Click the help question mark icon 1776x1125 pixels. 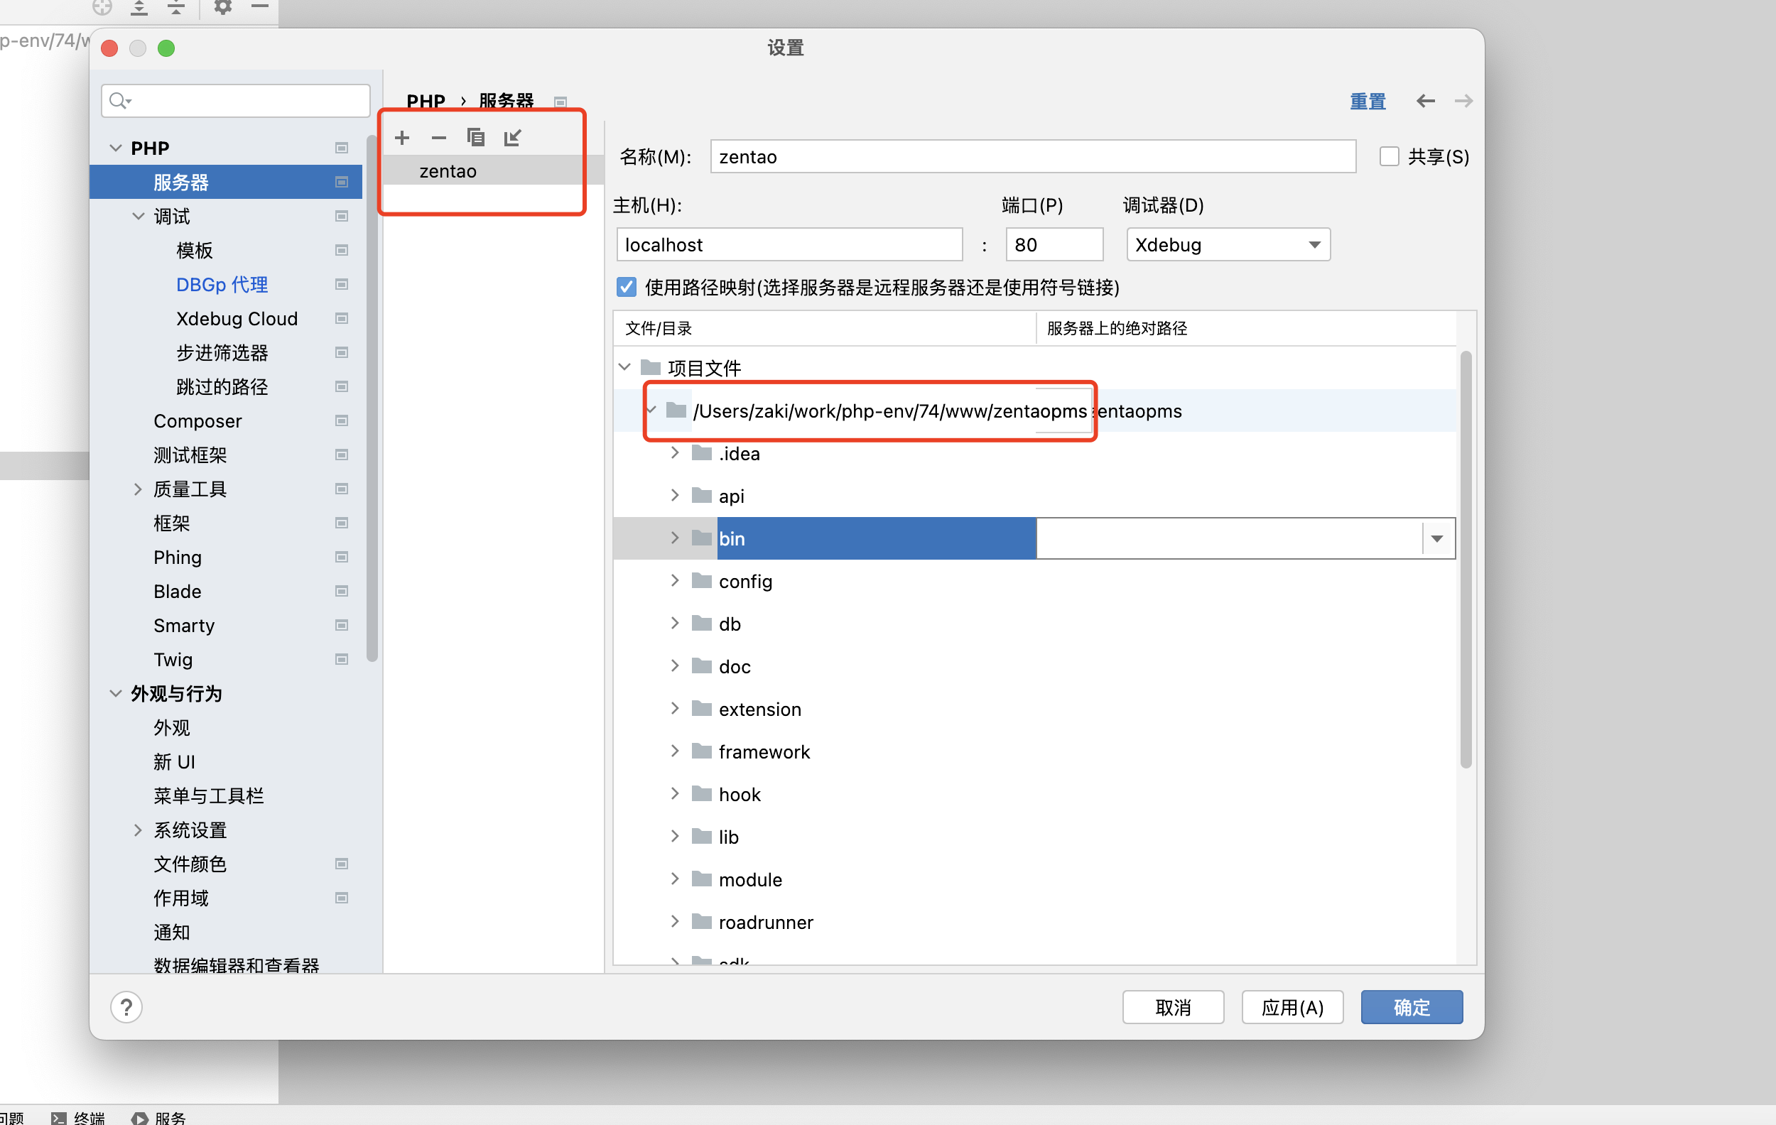coord(126,1007)
